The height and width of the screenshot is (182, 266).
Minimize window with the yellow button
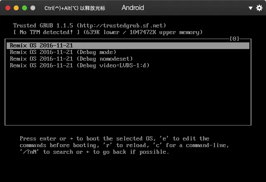tap(16, 8)
